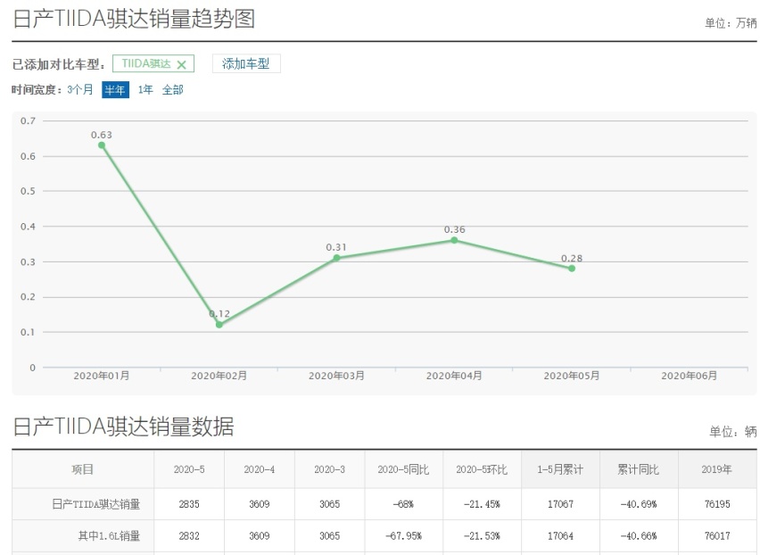Click the 2020-5 column header
The width and height of the screenshot is (760, 555).
coord(189,469)
